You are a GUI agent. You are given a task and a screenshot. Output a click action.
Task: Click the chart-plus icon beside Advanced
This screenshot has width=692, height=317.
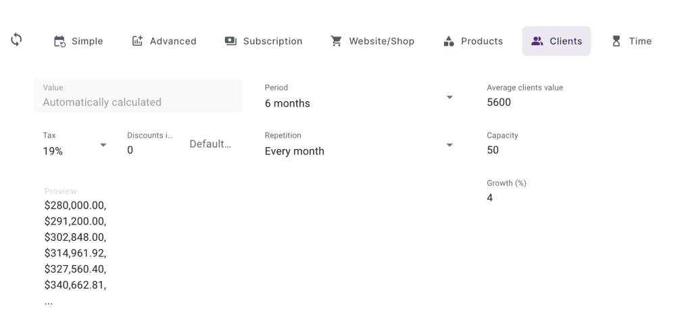point(138,41)
